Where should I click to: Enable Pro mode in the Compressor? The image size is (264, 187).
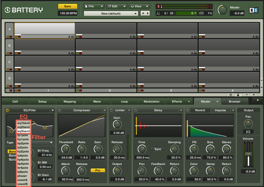pos(98,170)
